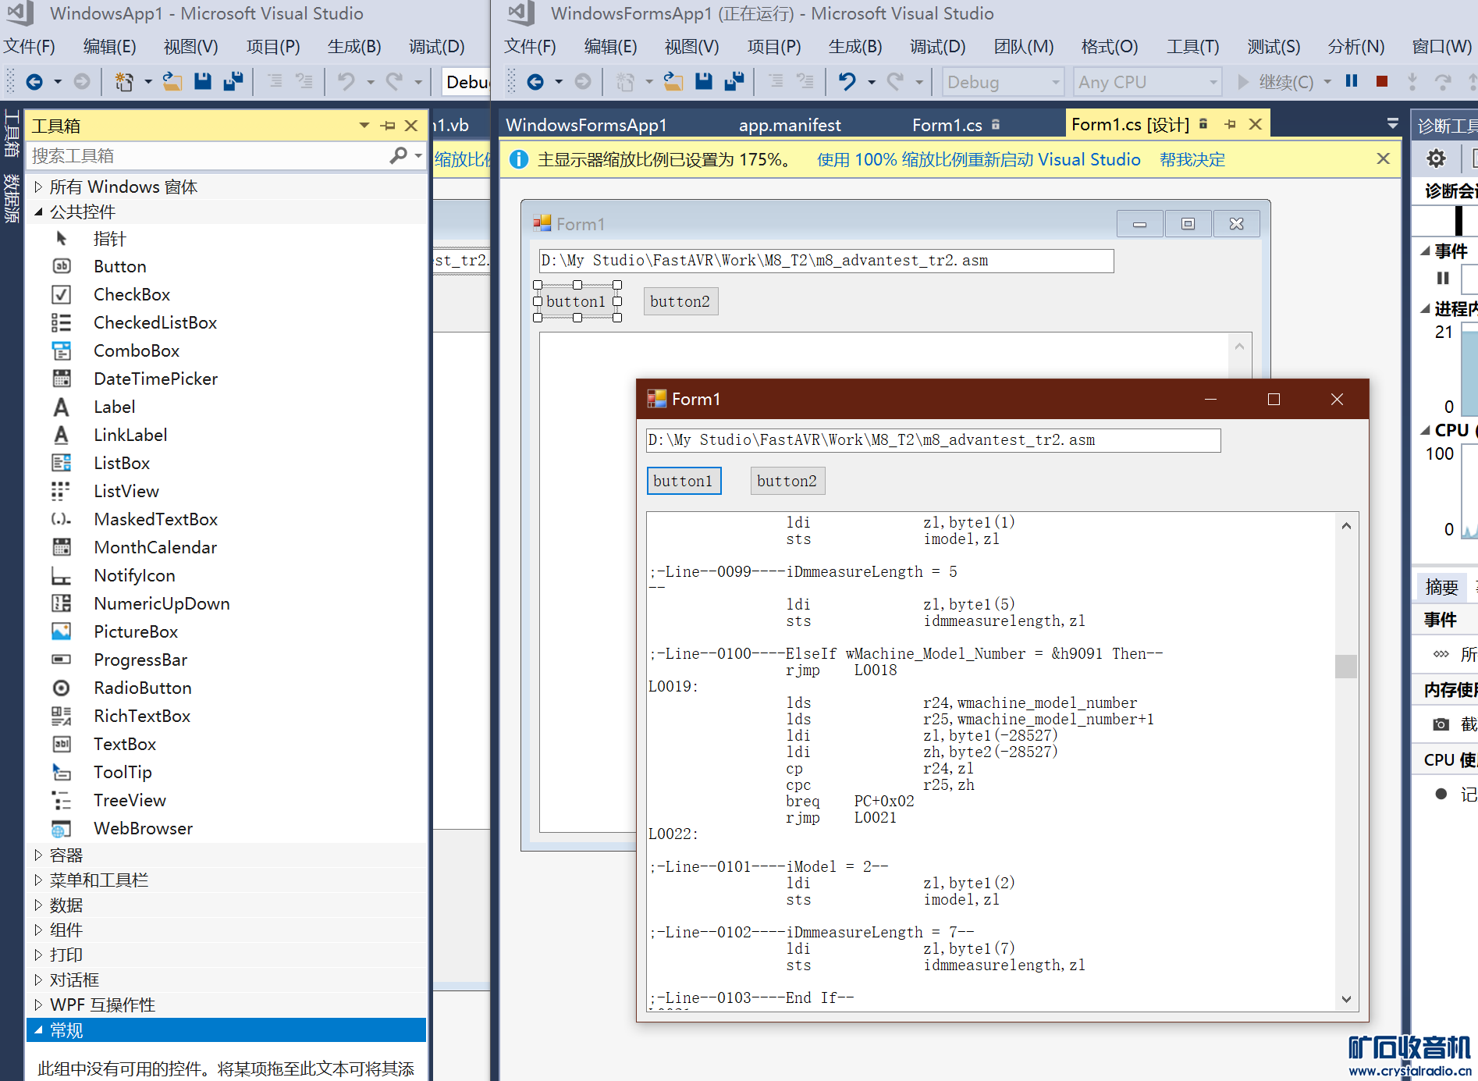Expand the 所有 Windows 窗体 group

[x=38, y=187]
